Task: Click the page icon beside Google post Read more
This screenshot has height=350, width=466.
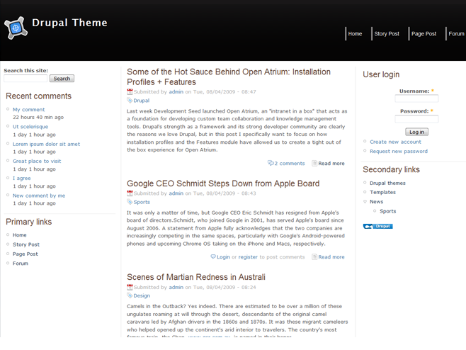Action: click(314, 256)
